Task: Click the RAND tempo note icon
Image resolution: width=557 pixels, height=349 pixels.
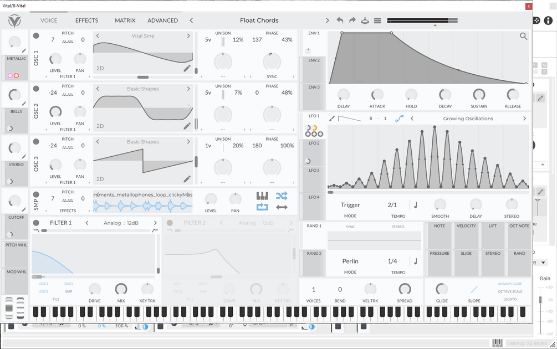Action: click(x=415, y=261)
